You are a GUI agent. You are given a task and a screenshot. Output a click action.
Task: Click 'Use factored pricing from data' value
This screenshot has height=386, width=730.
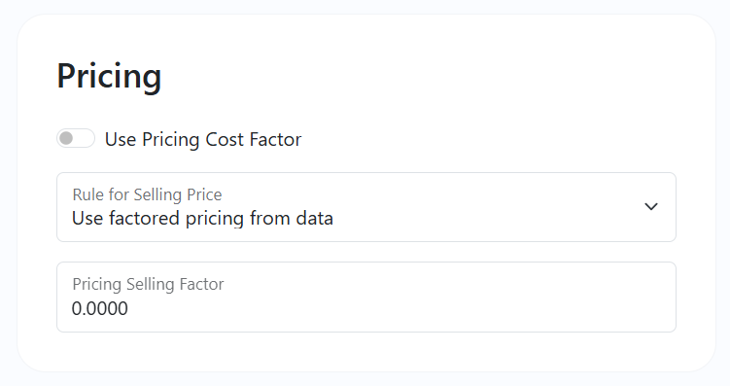coord(202,219)
